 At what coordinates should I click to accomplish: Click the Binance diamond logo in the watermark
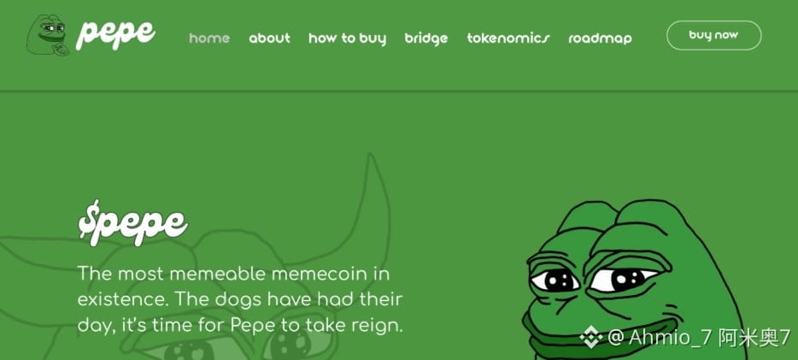(x=591, y=337)
